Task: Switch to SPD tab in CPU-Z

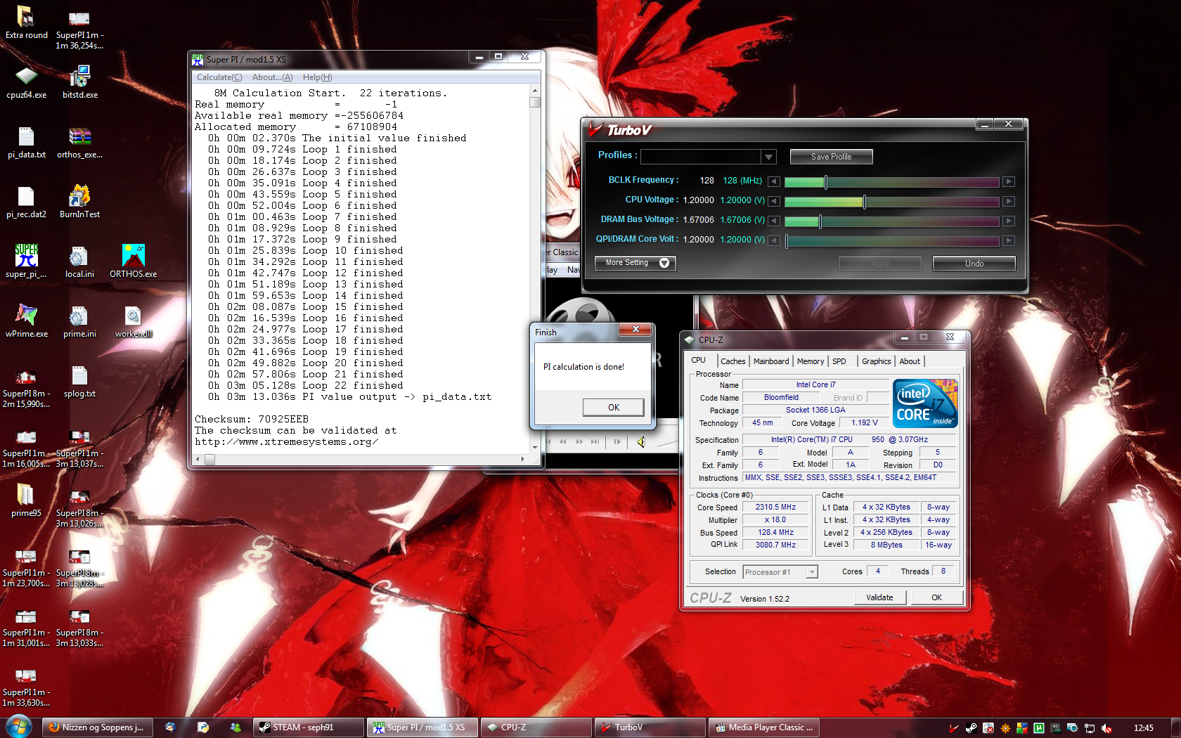Action: [x=839, y=361]
